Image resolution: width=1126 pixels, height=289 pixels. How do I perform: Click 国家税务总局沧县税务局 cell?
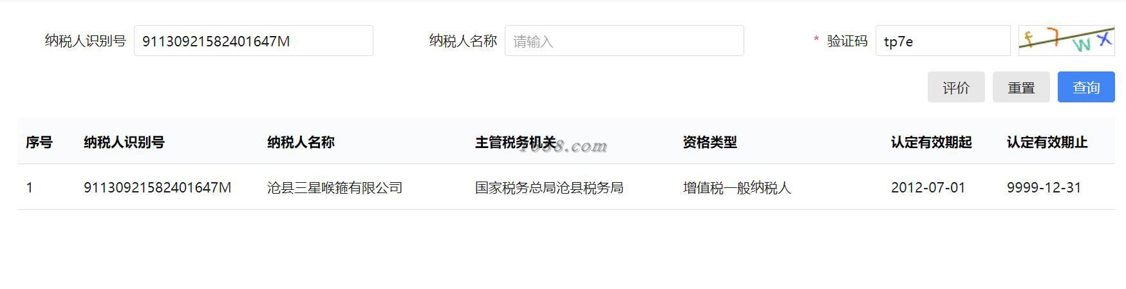[549, 187]
